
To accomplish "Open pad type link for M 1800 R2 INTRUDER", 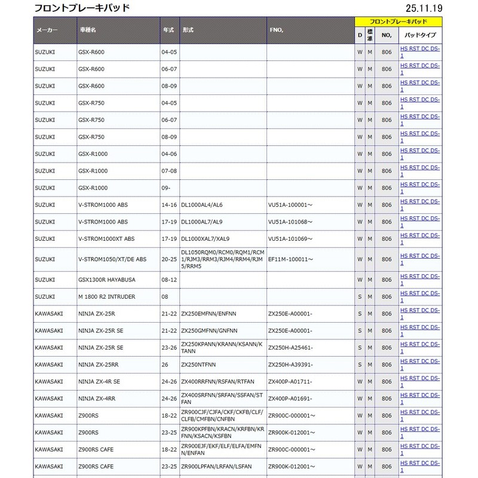I will coord(420,297).
